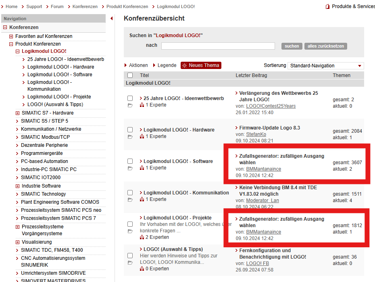Click alles zurücksetzen button
Viewport: 375px width, 282px height.
(326, 46)
